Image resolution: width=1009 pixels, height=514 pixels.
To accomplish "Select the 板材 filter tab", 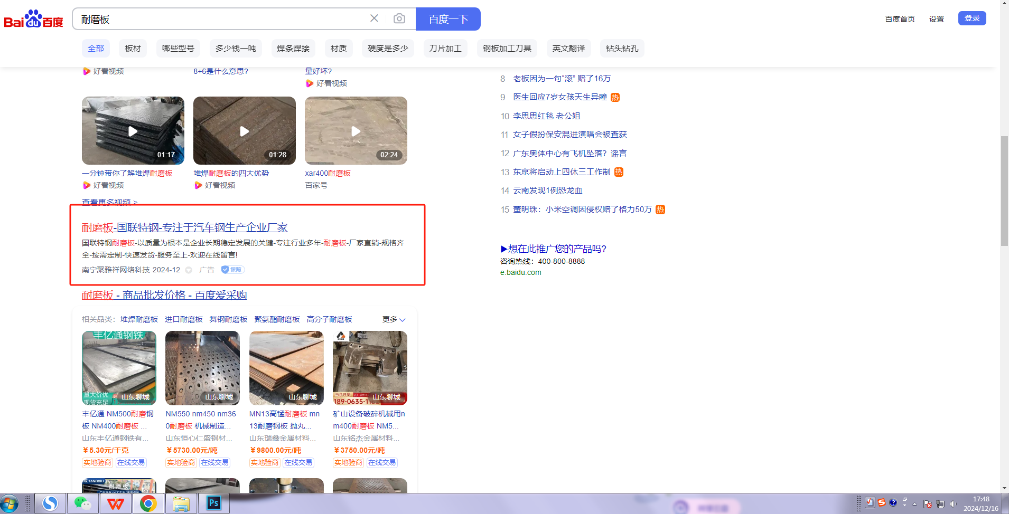I will (133, 48).
